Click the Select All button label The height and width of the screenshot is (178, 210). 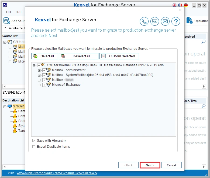pos(47,56)
